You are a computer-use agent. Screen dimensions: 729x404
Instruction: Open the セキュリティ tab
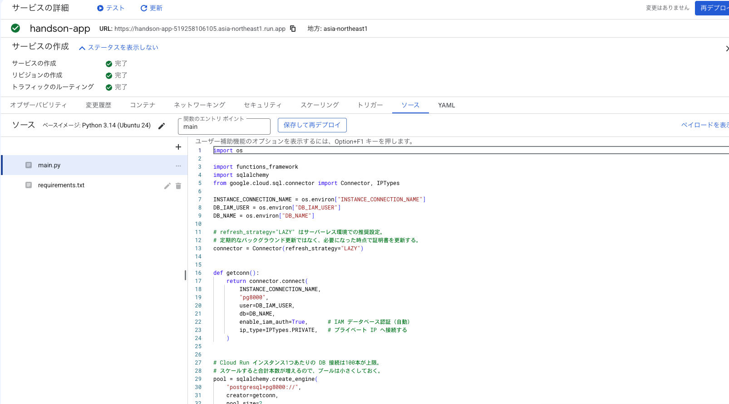(x=263, y=105)
